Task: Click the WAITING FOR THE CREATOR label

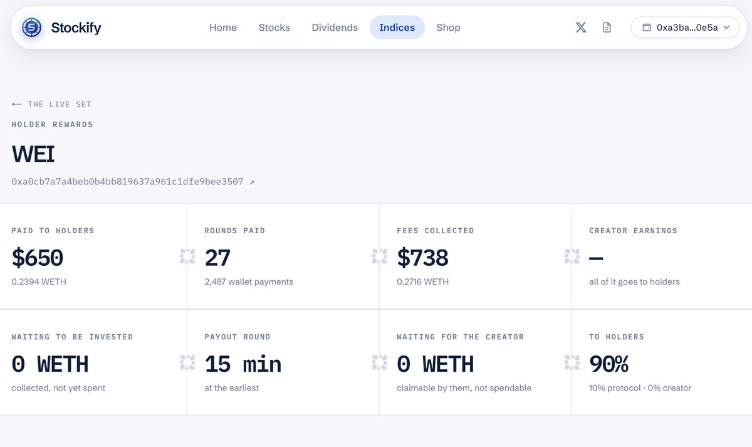Action: click(x=460, y=337)
